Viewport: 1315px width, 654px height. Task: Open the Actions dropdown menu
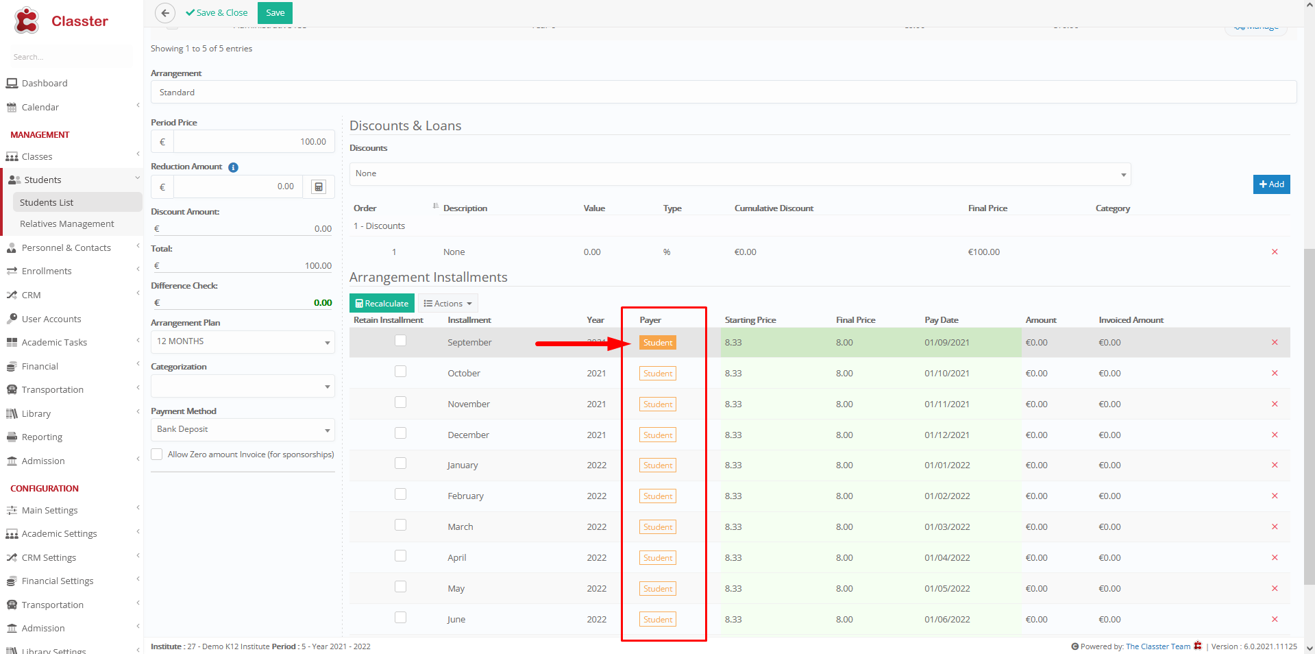coord(448,304)
